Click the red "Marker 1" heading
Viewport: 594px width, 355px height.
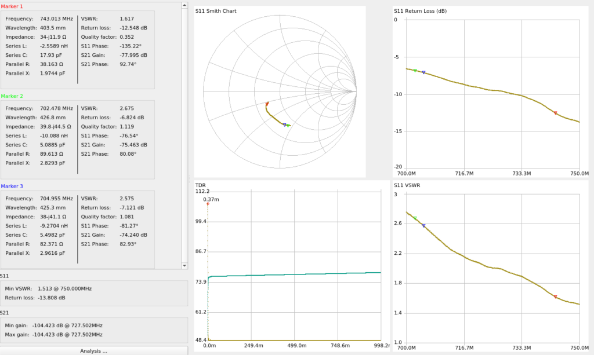click(12, 6)
